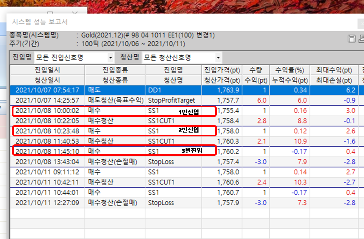The image size is (364, 239).
Task: Click the 진입가격(pt) column header
Action: [x=222, y=70]
